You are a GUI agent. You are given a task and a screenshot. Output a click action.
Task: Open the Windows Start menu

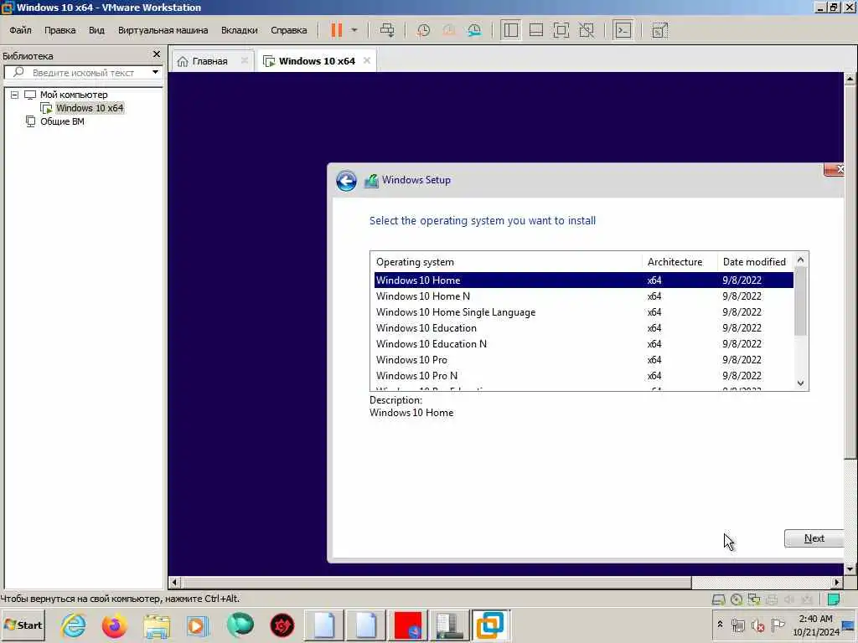(x=23, y=625)
